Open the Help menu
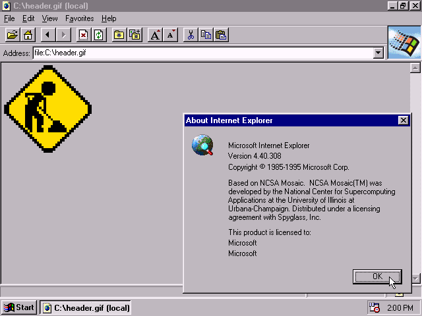Viewport: 422px width, 316px height. pyautogui.click(x=109, y=18)
